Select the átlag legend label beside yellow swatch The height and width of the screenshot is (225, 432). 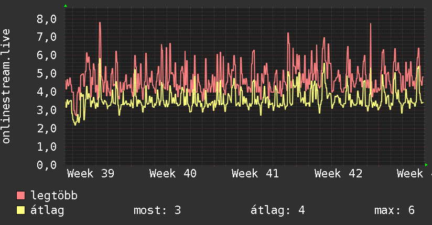(47, 210)
